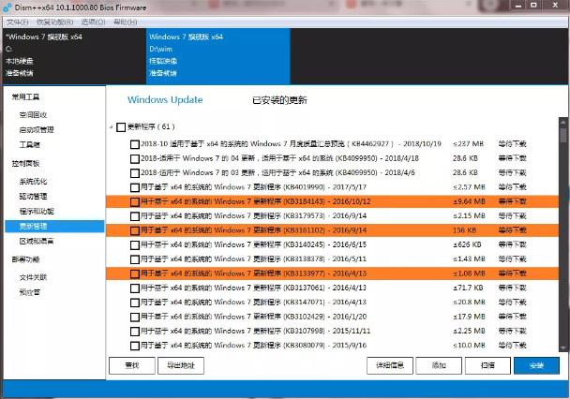This screenshot has height=399, width=570.
Task: Check the KB3107998 update checkbox
Action: point(135,332)
